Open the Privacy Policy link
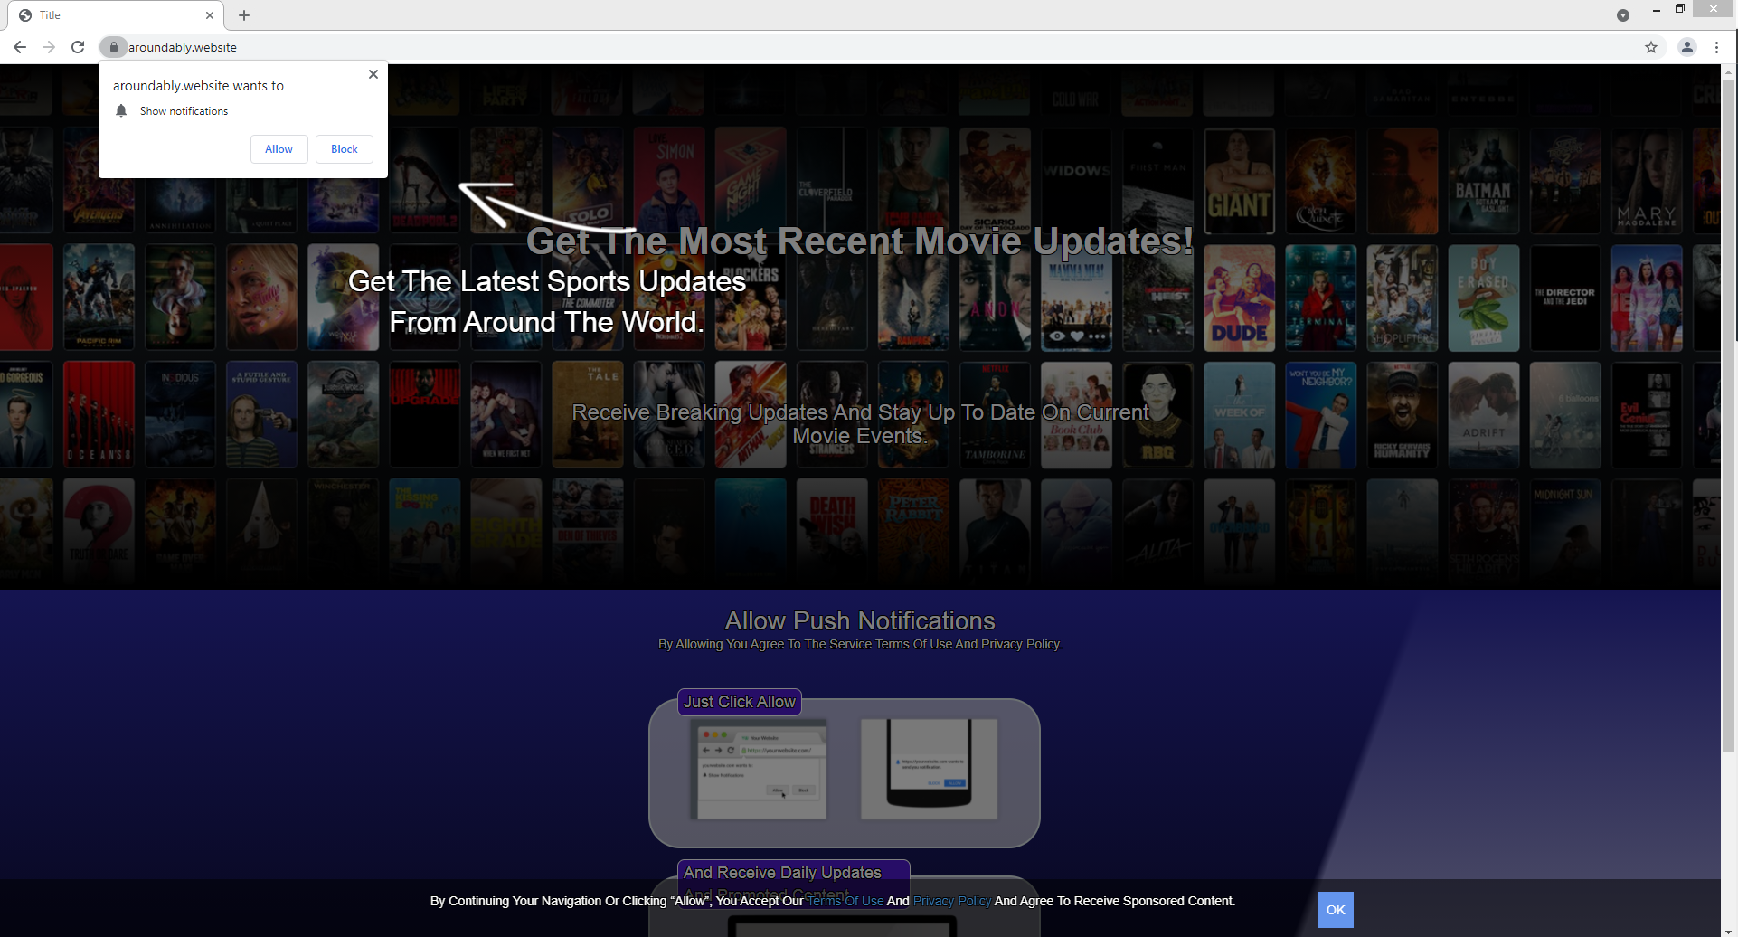 coord(952,901)
